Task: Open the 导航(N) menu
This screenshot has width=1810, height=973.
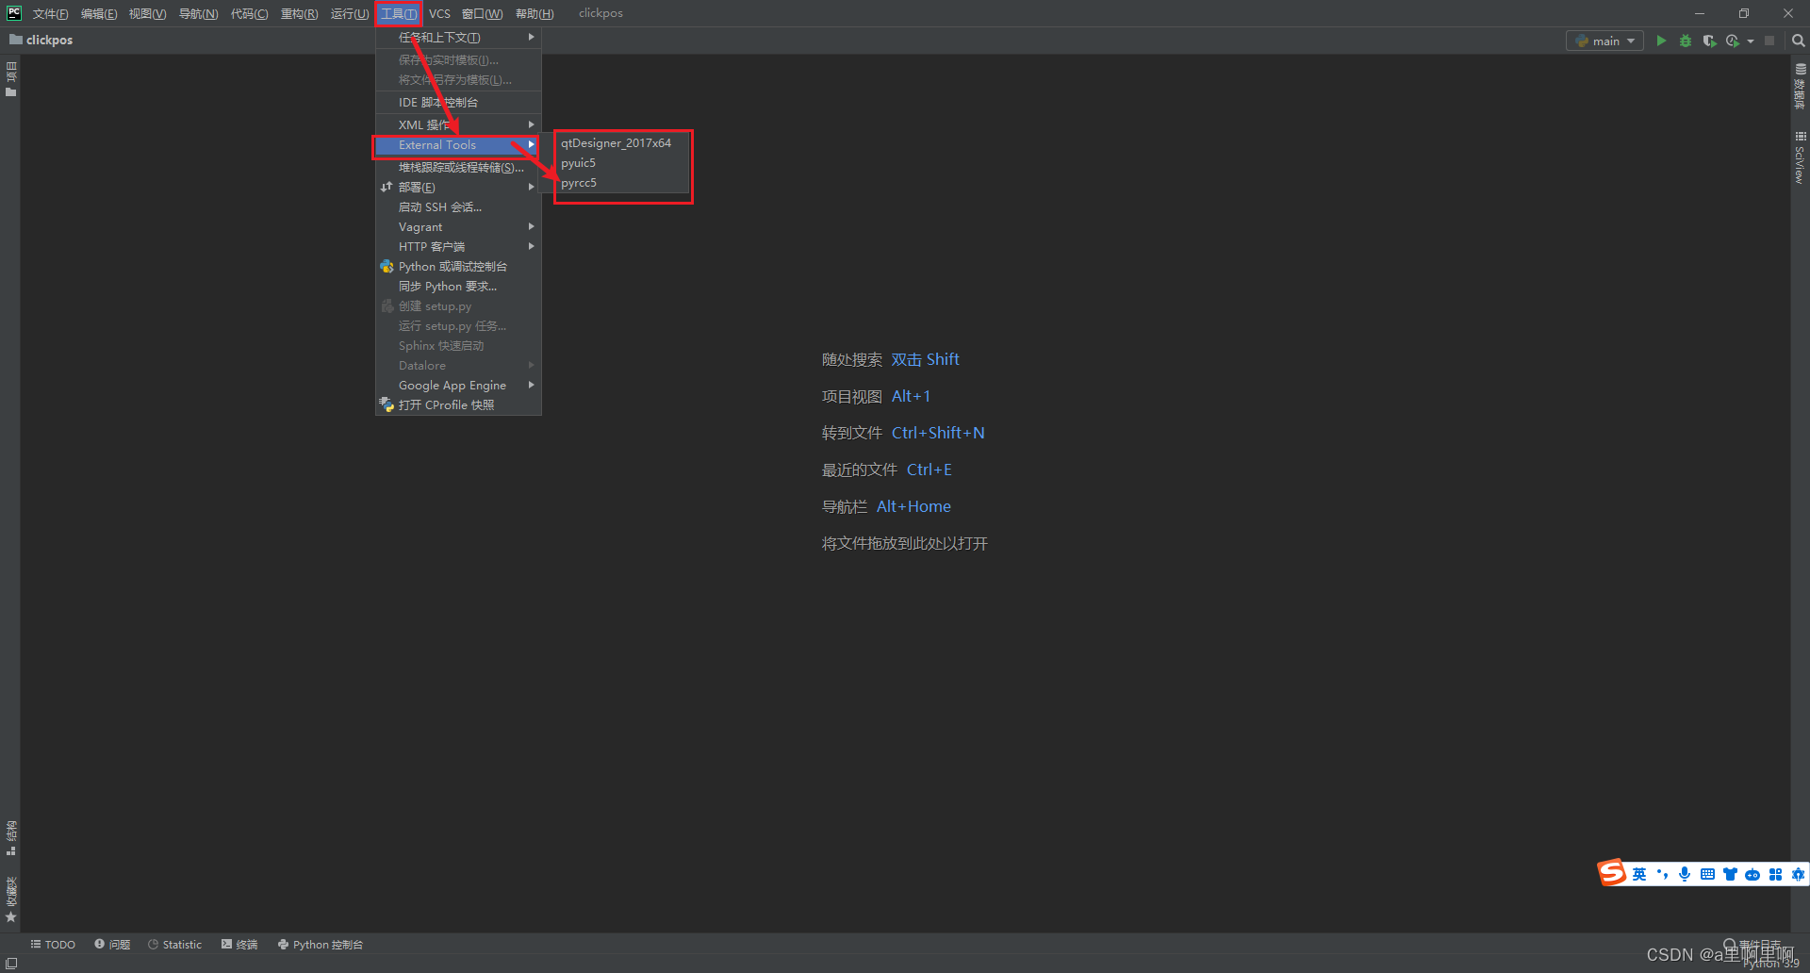Action: pyautogui.click(x=198, y=13)
